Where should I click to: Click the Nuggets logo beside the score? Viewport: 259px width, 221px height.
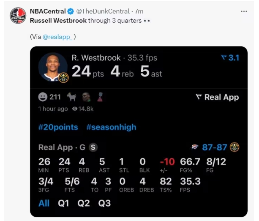coord(234,147)
